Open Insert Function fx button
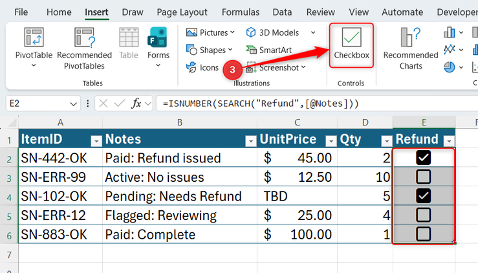This screenshot has height=273, width=478. pos(136,104)
